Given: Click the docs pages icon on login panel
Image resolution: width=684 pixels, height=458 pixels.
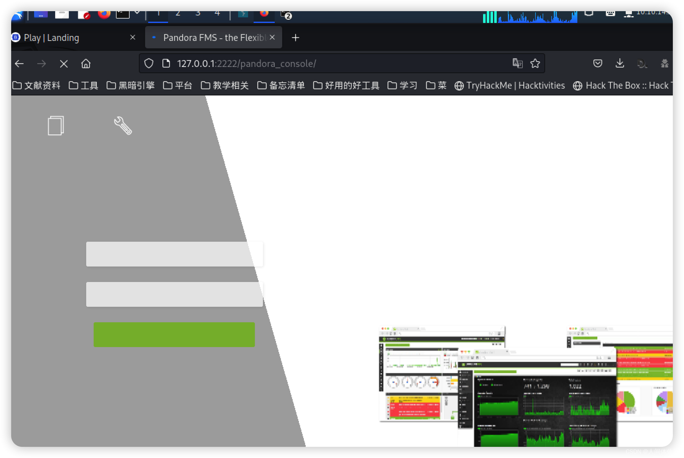Looking at the screenshot, I should pos(56,126).
